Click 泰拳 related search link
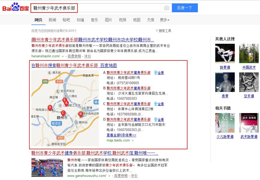 (x=225, y=96)
